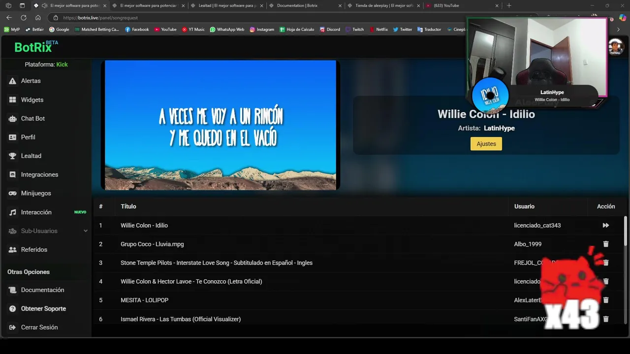Open the Instagram bookmark

(x=262, y=29)
